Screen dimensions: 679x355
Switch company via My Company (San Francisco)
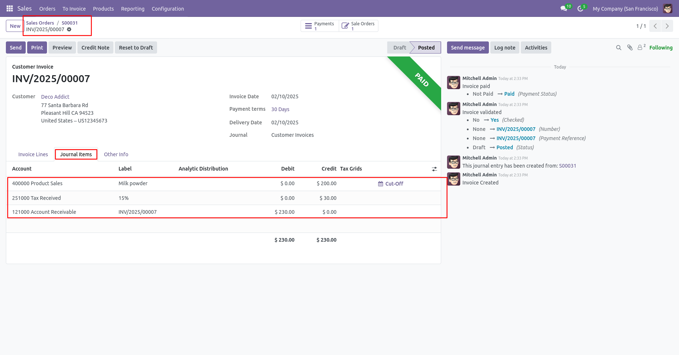(625, 8)
